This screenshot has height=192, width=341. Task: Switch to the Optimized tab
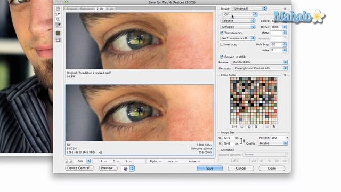[87, 9]
